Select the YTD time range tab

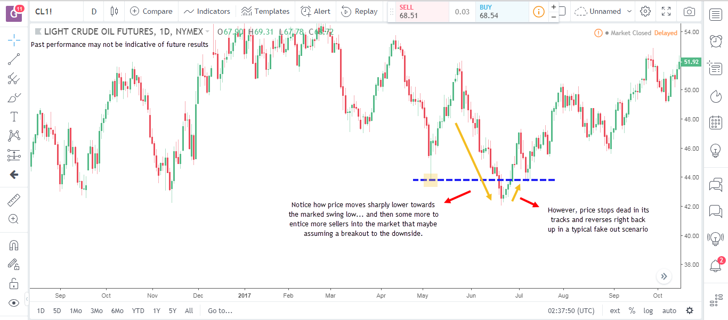tap(138, 311)
